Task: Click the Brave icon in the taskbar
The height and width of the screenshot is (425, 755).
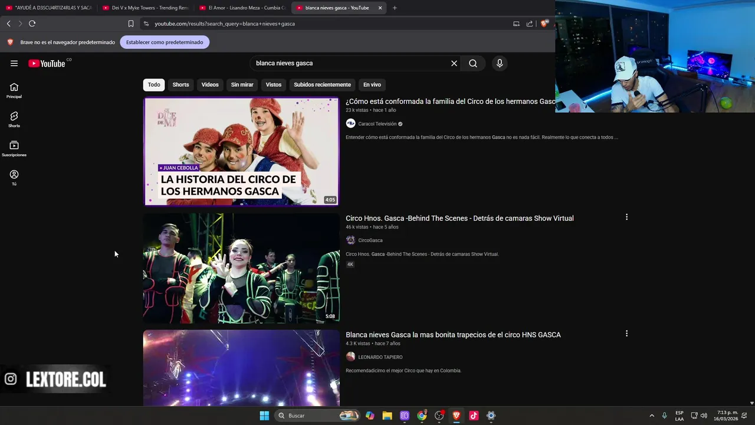Action: (x=457, y=416)
